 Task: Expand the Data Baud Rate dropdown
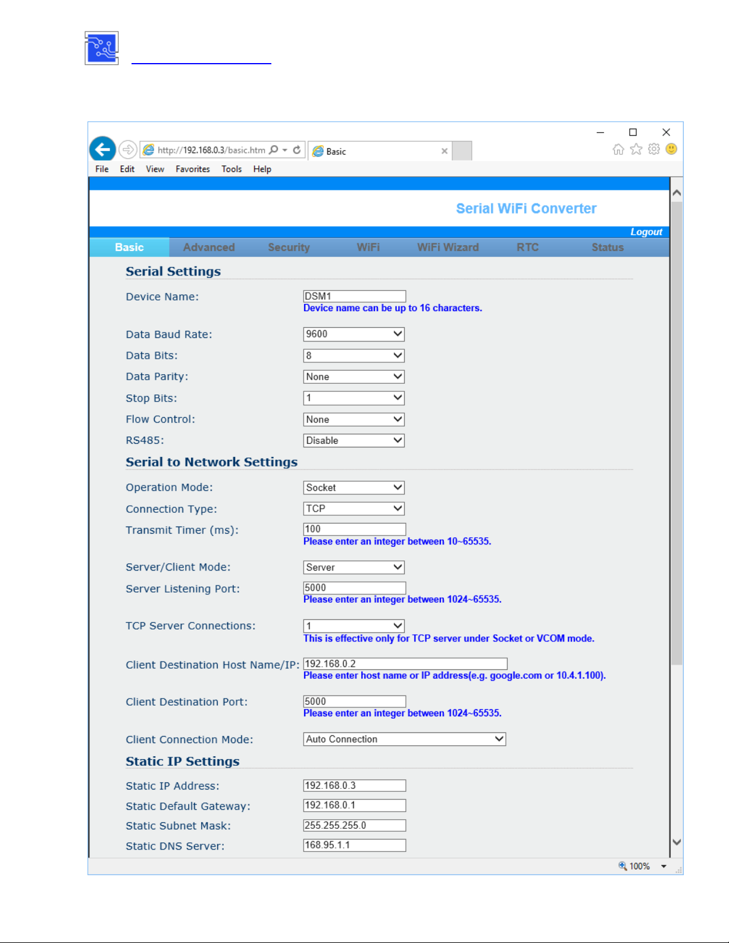[x=353, y=334]
